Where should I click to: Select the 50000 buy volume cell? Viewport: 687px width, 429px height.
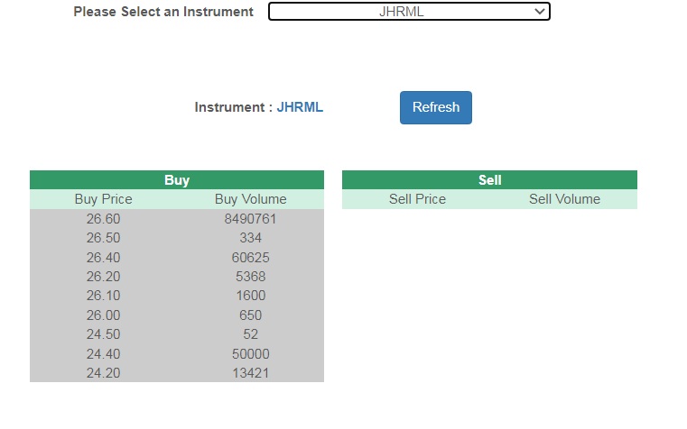click(250, 354)
